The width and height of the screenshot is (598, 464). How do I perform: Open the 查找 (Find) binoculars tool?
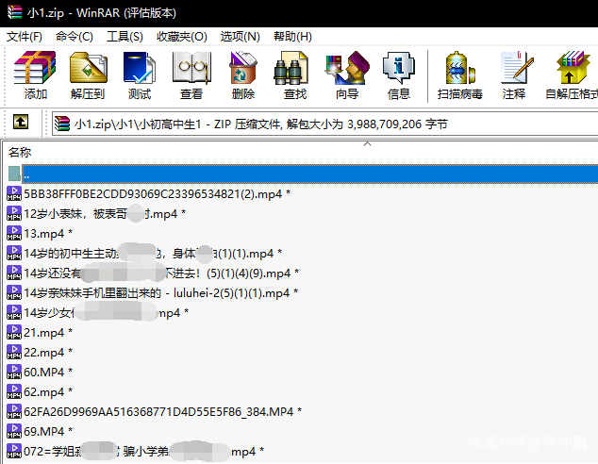(x=295, y=75)
